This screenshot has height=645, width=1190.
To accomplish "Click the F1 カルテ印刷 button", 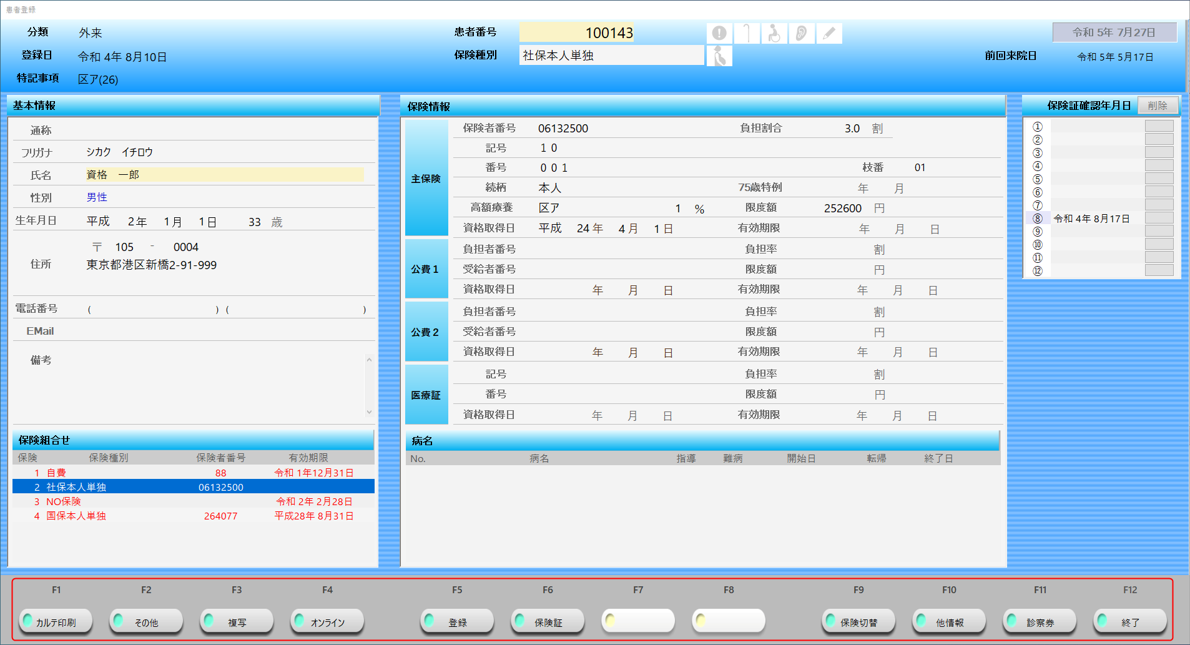I will pyautogui.click(x=56, y=622).
